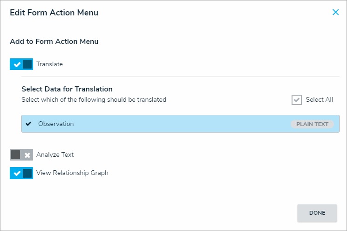Screen dimensions: 347x231
Task: Close the Edit Form Action Menu dialog
Action: click(x=335, y=13)
